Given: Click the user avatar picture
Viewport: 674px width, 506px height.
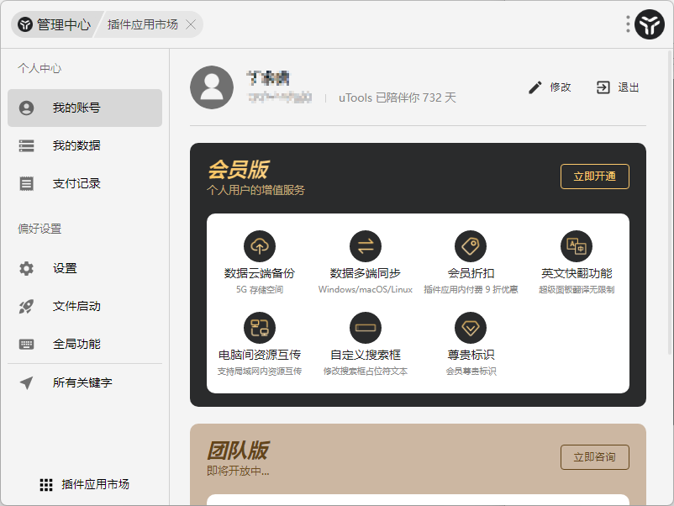Looking at the screenshot, I should [212, 87].
